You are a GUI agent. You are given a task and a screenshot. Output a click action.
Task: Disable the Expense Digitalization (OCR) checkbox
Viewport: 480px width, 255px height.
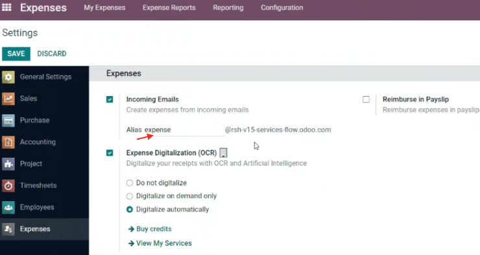tap(110, 152)
